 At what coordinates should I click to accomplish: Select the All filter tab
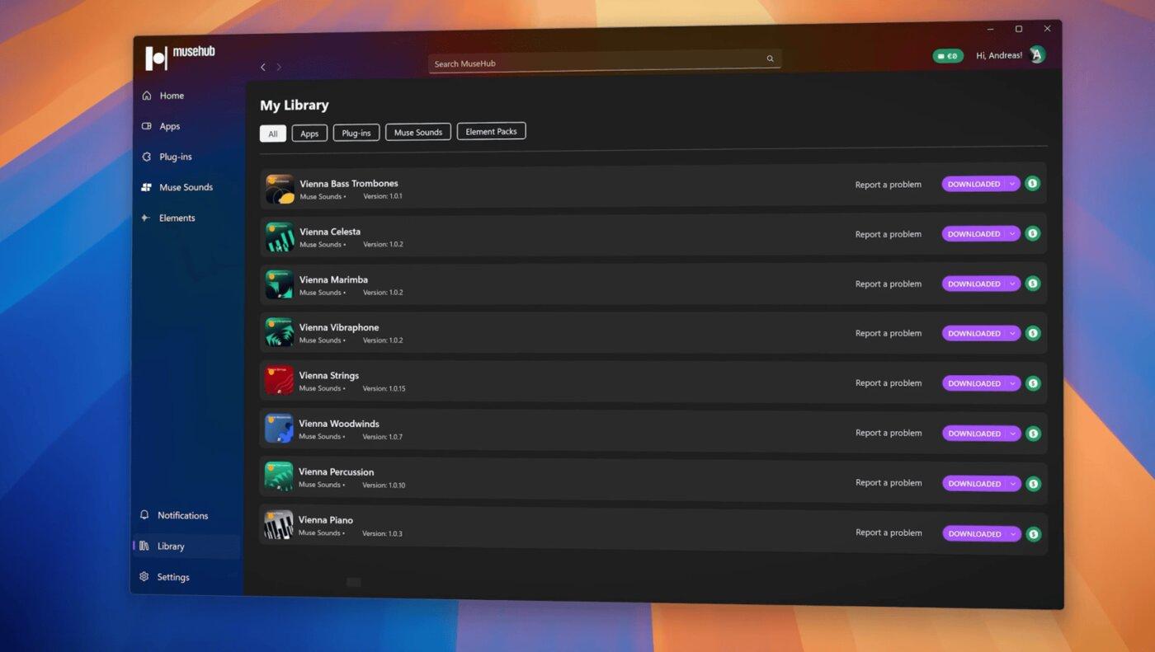(273, 134)
